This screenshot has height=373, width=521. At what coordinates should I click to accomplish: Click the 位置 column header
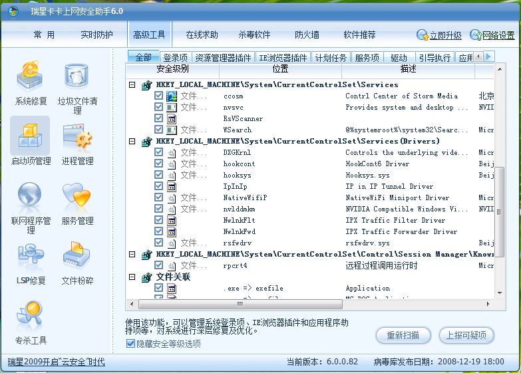(x=280, y=69)
